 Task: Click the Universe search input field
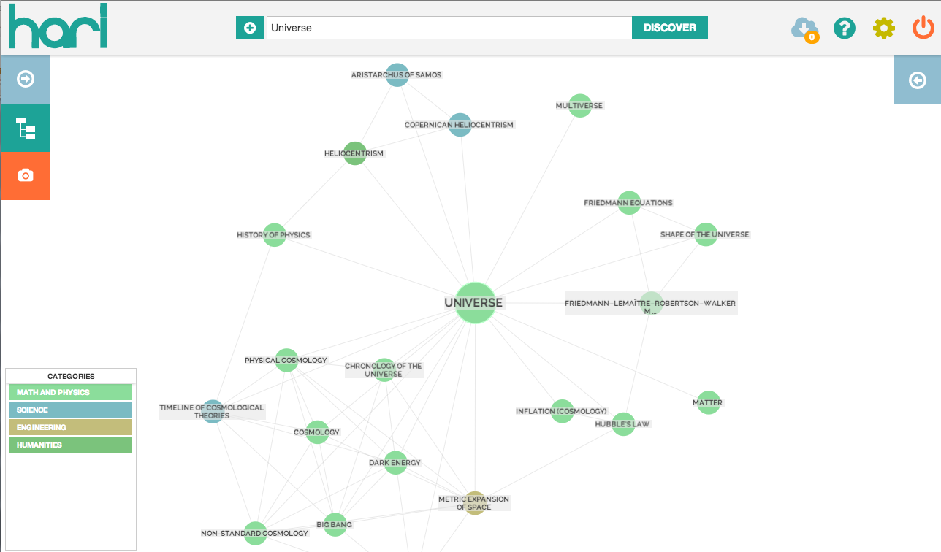tap(449, 28)
